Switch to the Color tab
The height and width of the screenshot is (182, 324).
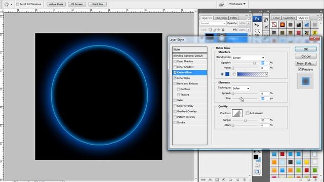tap(276, 18)
